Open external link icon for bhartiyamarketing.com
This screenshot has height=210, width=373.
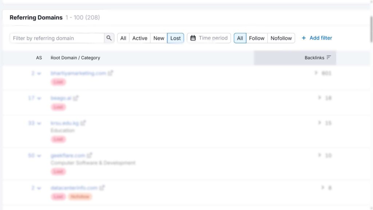pos(110,73)
